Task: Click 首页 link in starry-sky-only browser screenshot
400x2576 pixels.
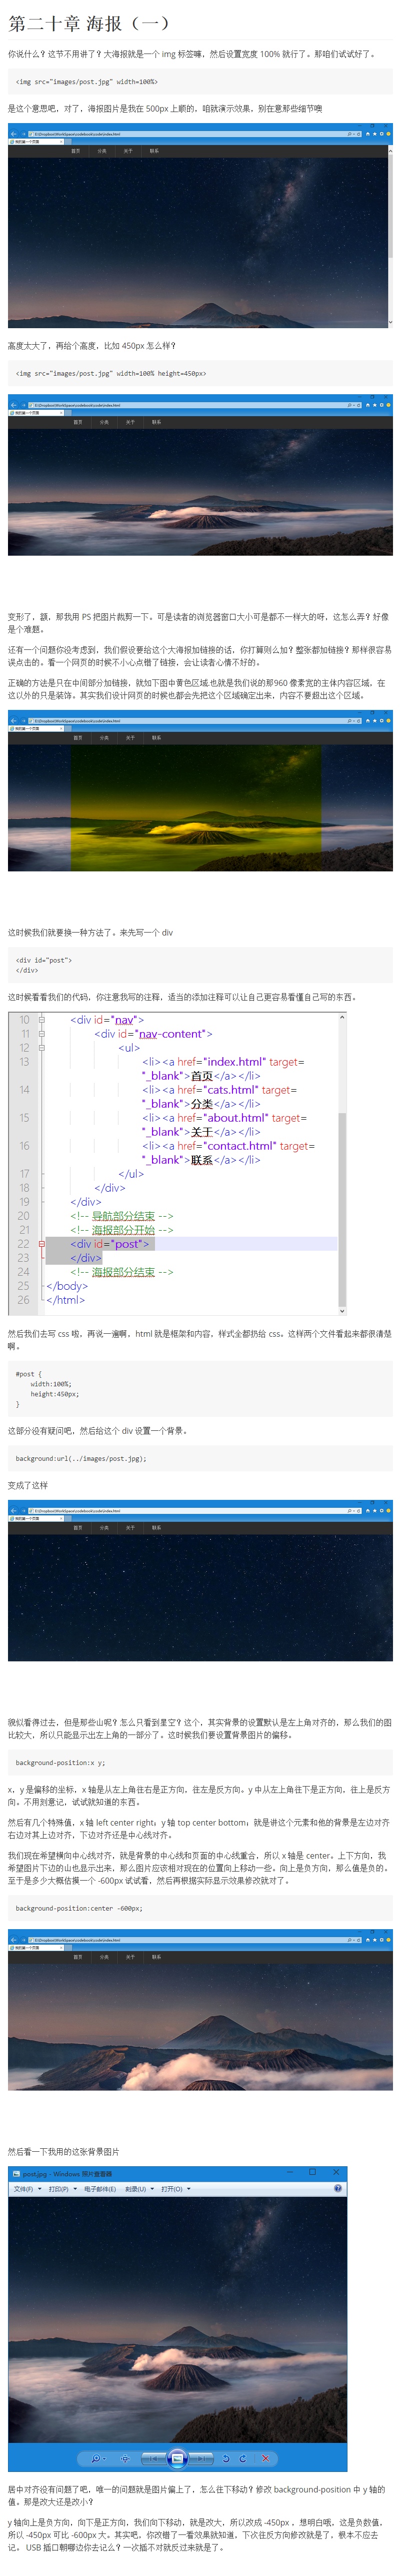Action: tap(77, 1528)
